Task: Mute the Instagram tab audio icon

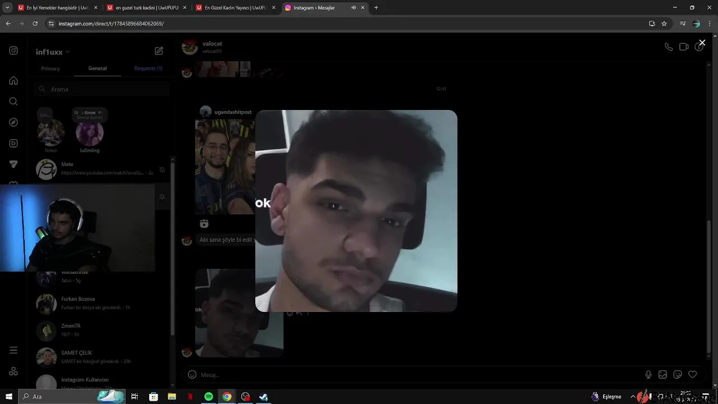Action: click(x=353, y=8)
